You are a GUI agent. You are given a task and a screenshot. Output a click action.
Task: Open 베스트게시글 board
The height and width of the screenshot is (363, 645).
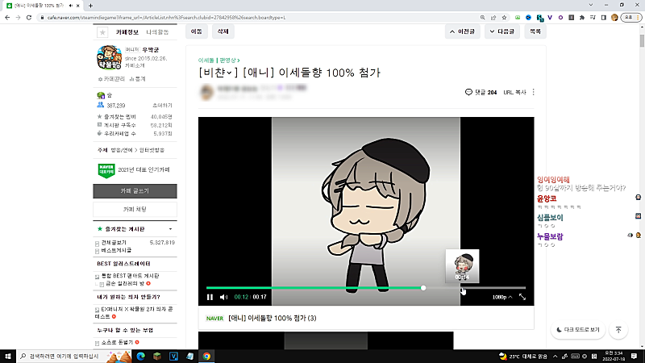pos(116,250)
